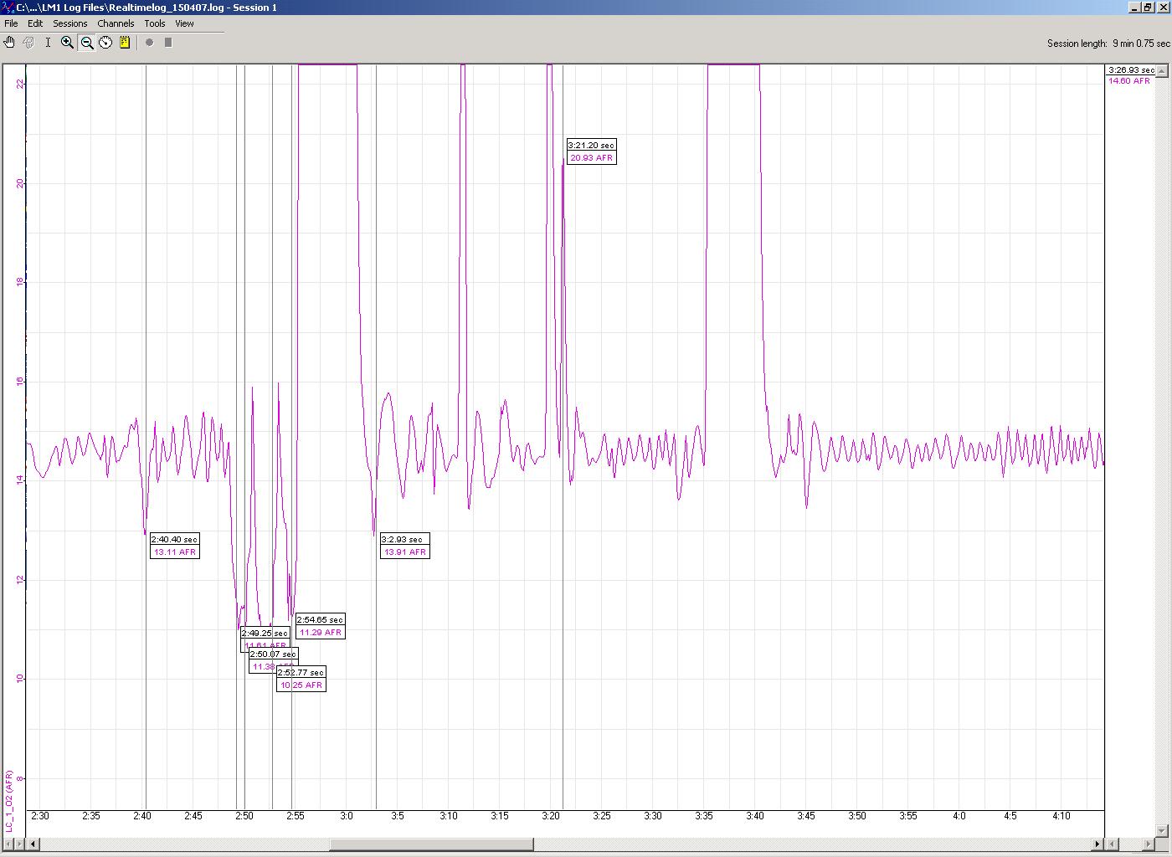Click the 3:21.20 sec 20.93 AFR marker label

click(x=592, y=151)
